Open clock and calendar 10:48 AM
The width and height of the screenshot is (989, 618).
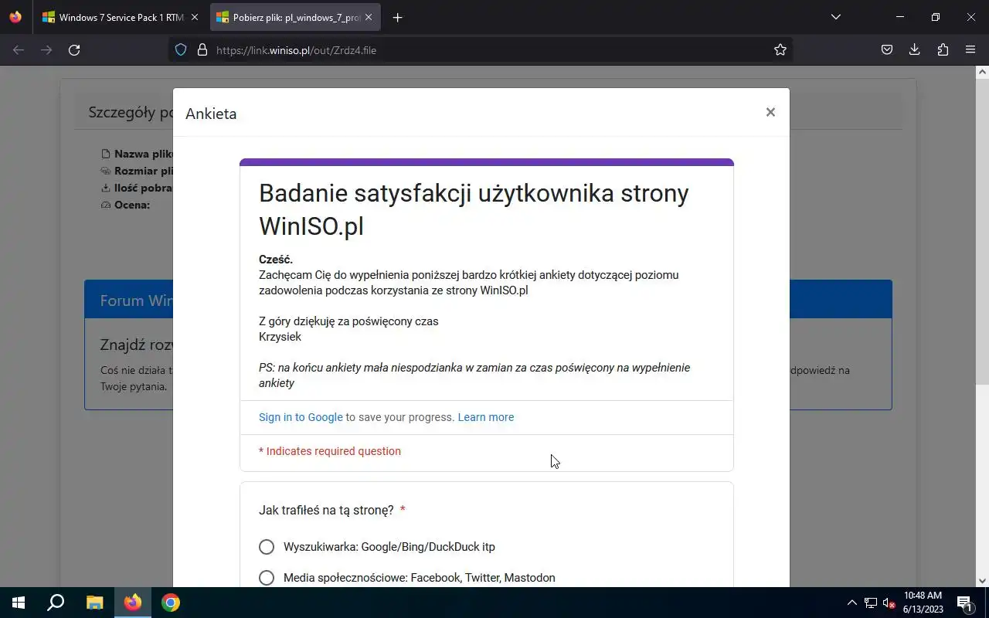[x=923, y=603]
